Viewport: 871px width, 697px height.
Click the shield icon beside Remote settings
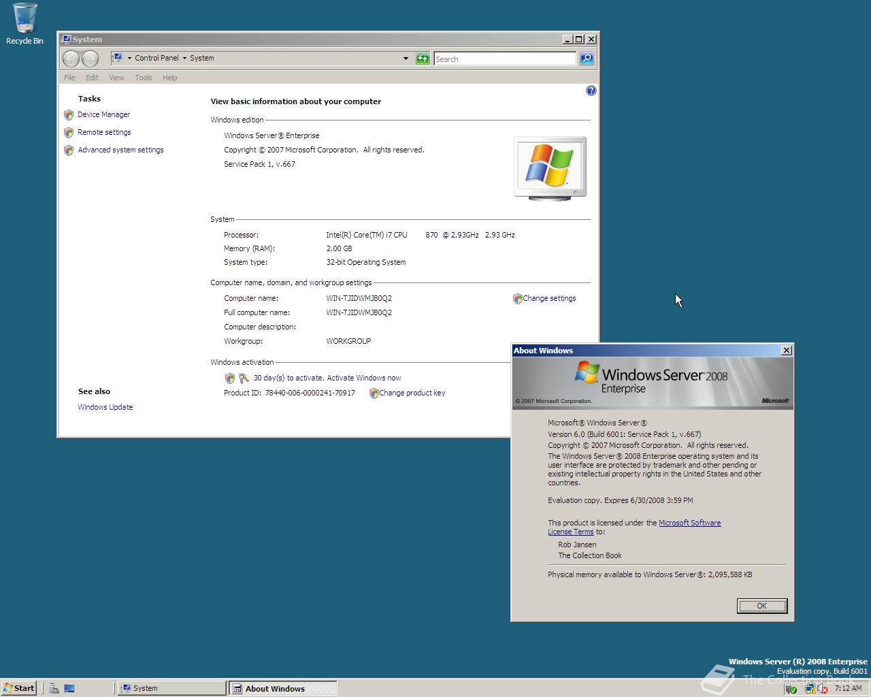69,133
